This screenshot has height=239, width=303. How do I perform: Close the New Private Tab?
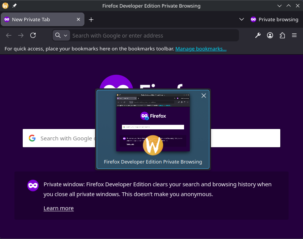tap(78, 19)
